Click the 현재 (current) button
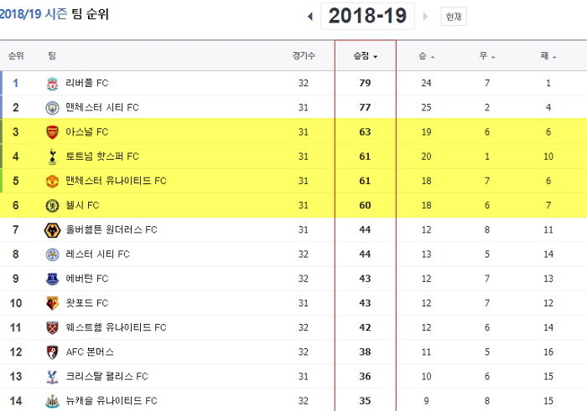 coord(454,17)
